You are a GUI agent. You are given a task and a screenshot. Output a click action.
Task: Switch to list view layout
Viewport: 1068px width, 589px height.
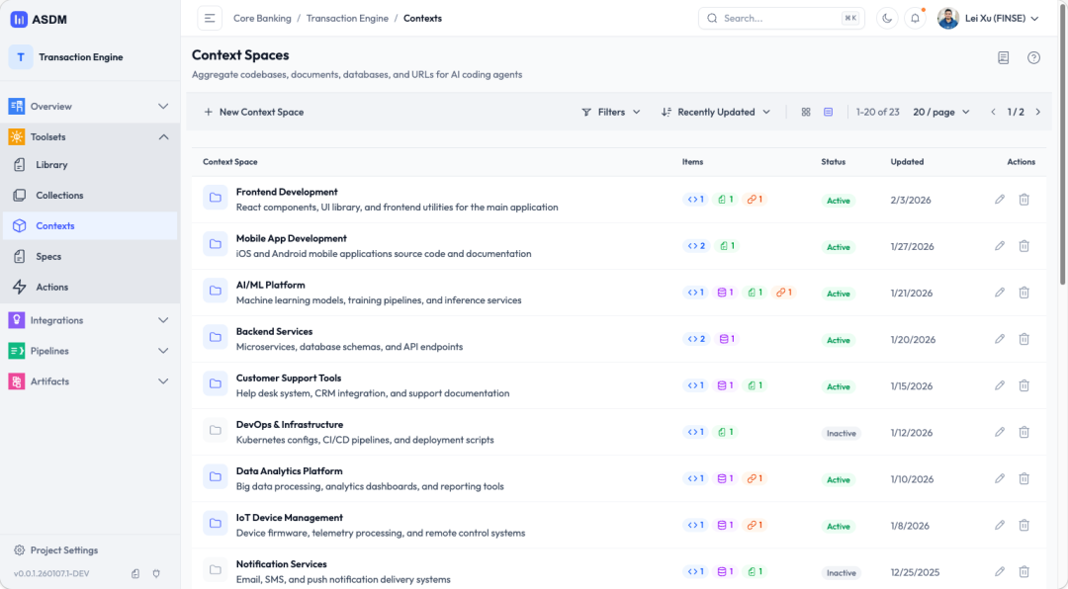coord(829,113)
